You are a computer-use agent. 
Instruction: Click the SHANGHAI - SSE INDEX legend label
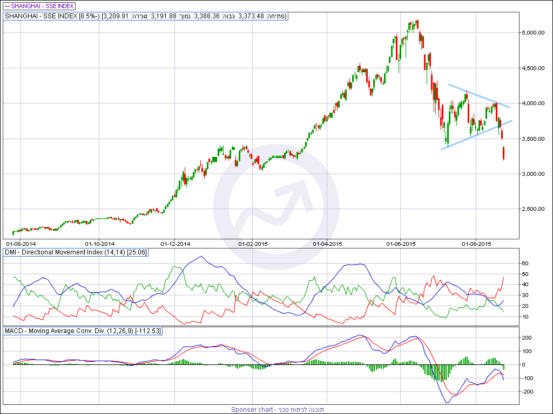(x=39, y=6)
